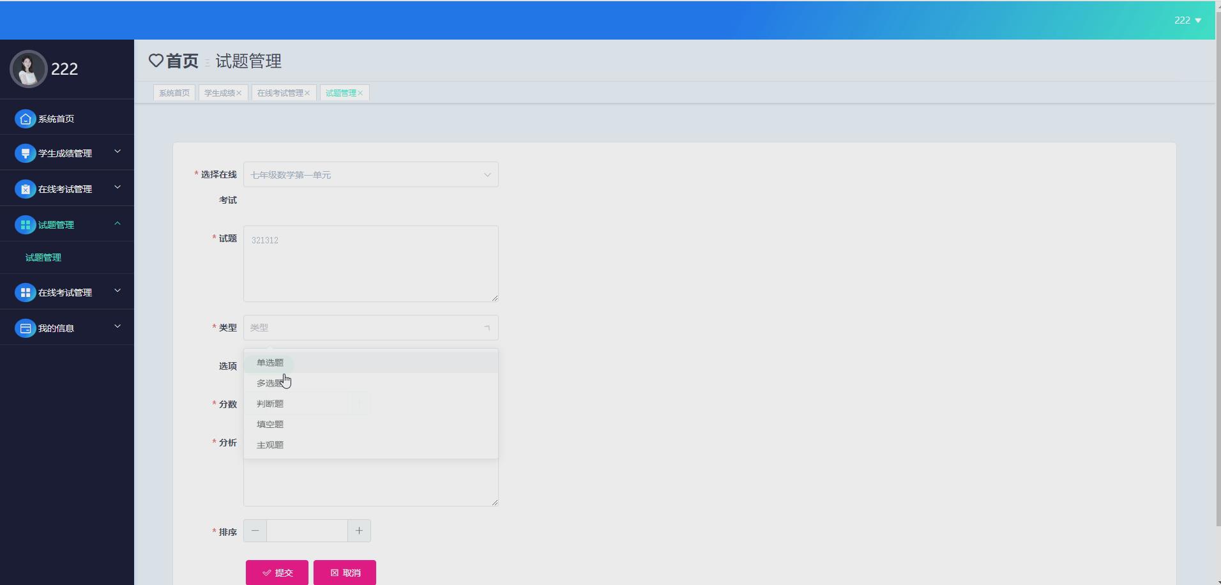Viewport: 1221px width, 585px height.
Task: Open 我的信息 via its sidebar icon
Action: [x=24, y=328]
